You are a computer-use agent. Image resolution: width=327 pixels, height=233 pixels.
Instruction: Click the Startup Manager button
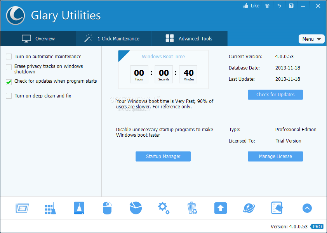click(163, 156)
